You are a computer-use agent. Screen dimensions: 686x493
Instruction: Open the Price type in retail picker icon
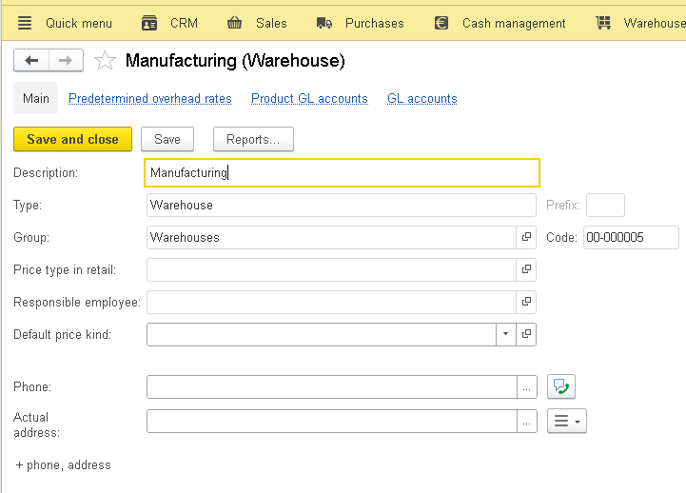click(x=526, y=269)
